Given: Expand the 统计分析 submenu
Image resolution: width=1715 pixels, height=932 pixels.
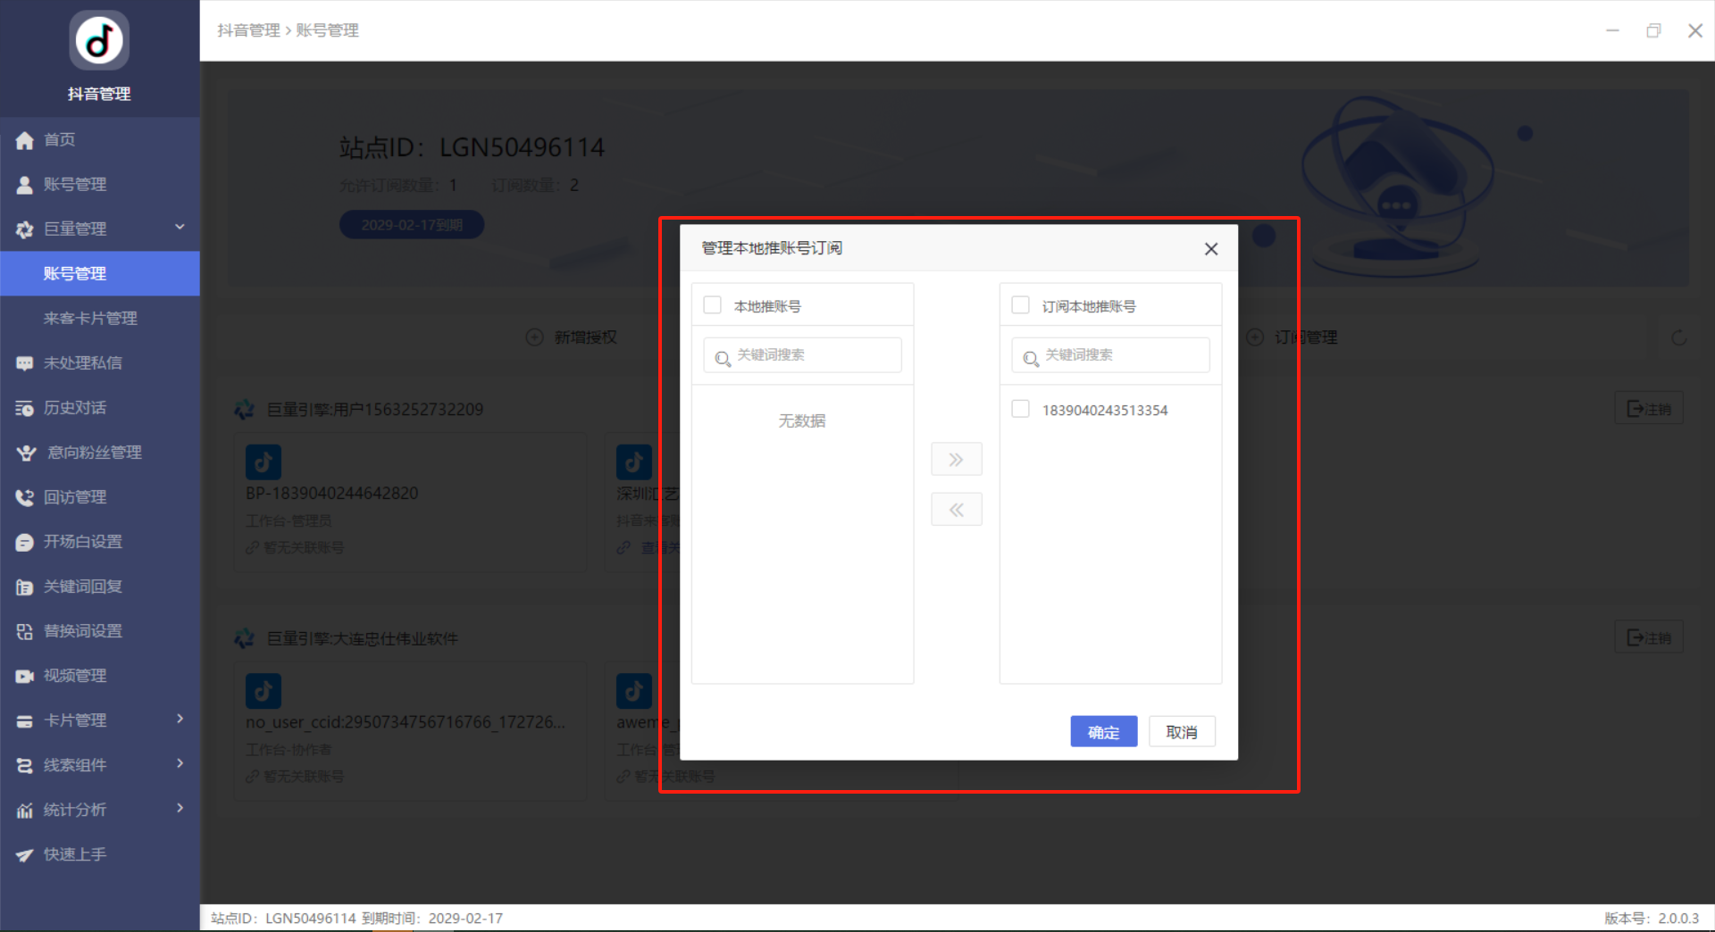Looking at the screenshot, I should click(x=180, y=809).
